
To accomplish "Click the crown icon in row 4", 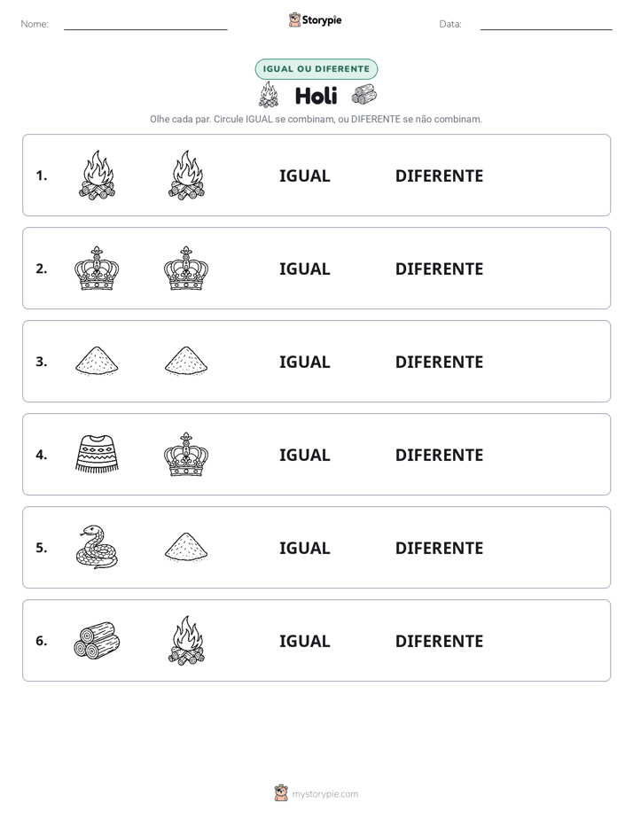I will coord(186,455).
